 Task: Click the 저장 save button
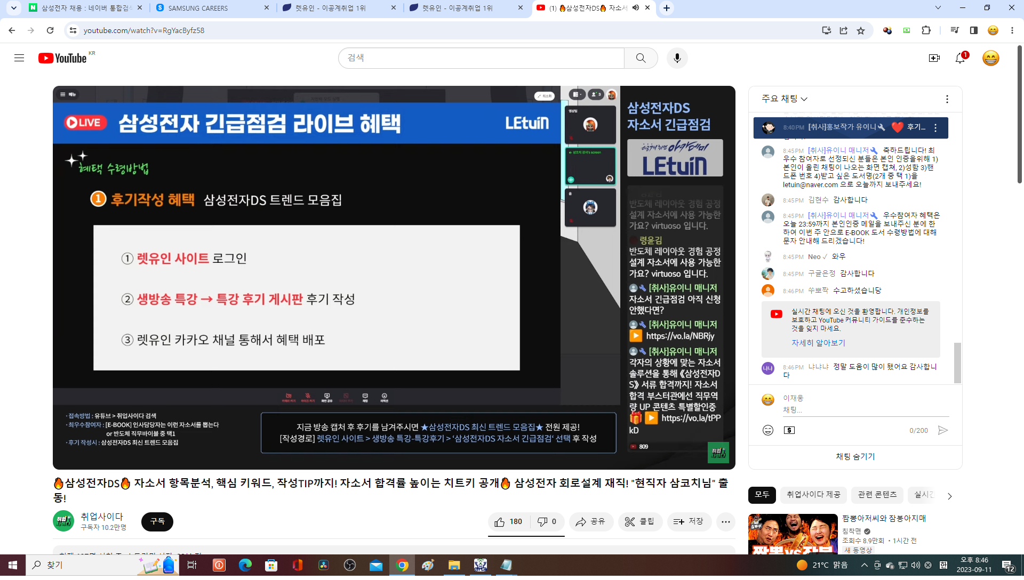pos(689,522)
